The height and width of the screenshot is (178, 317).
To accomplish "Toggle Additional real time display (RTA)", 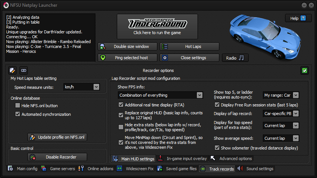I will (x=121, y=105).
